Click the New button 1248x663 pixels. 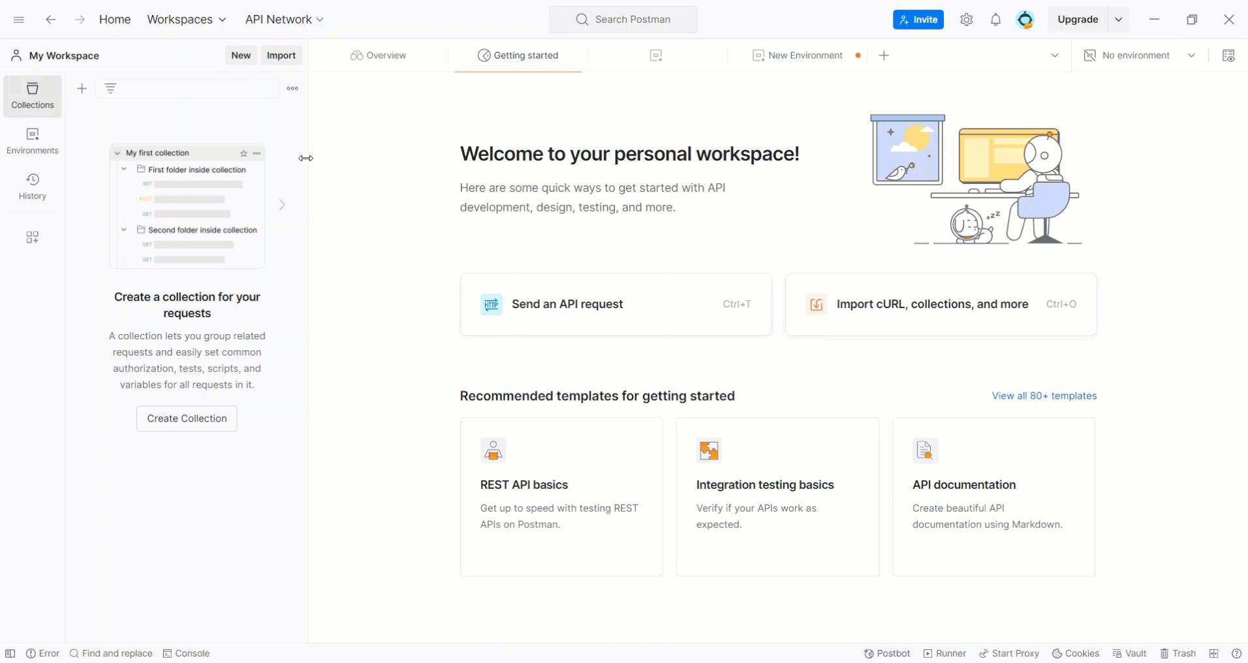pos(241,55)
